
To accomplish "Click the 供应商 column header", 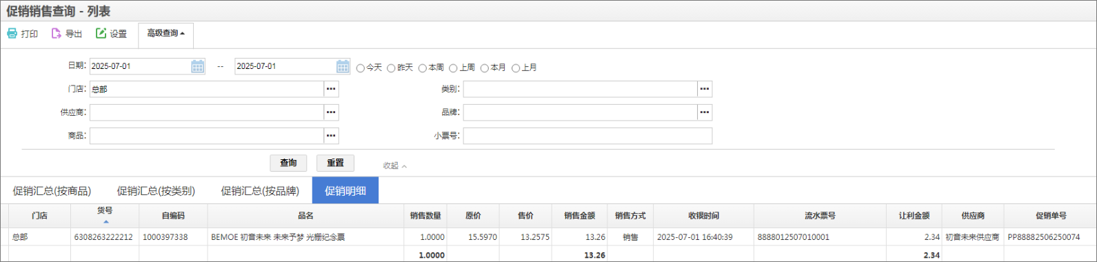I will (x=973, y=216).
